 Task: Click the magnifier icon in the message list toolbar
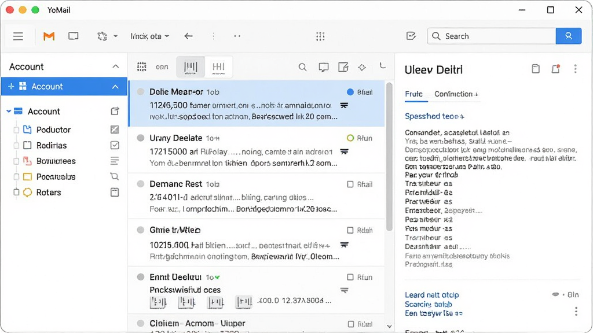coord(302,67)
